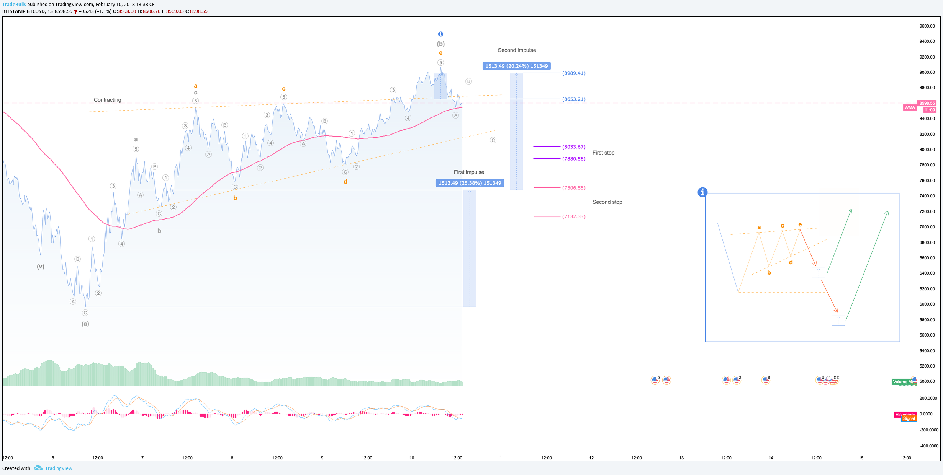Click the 9600.00 price axis label
This screenshot has width=943, height=475.
tap(927, 26)
